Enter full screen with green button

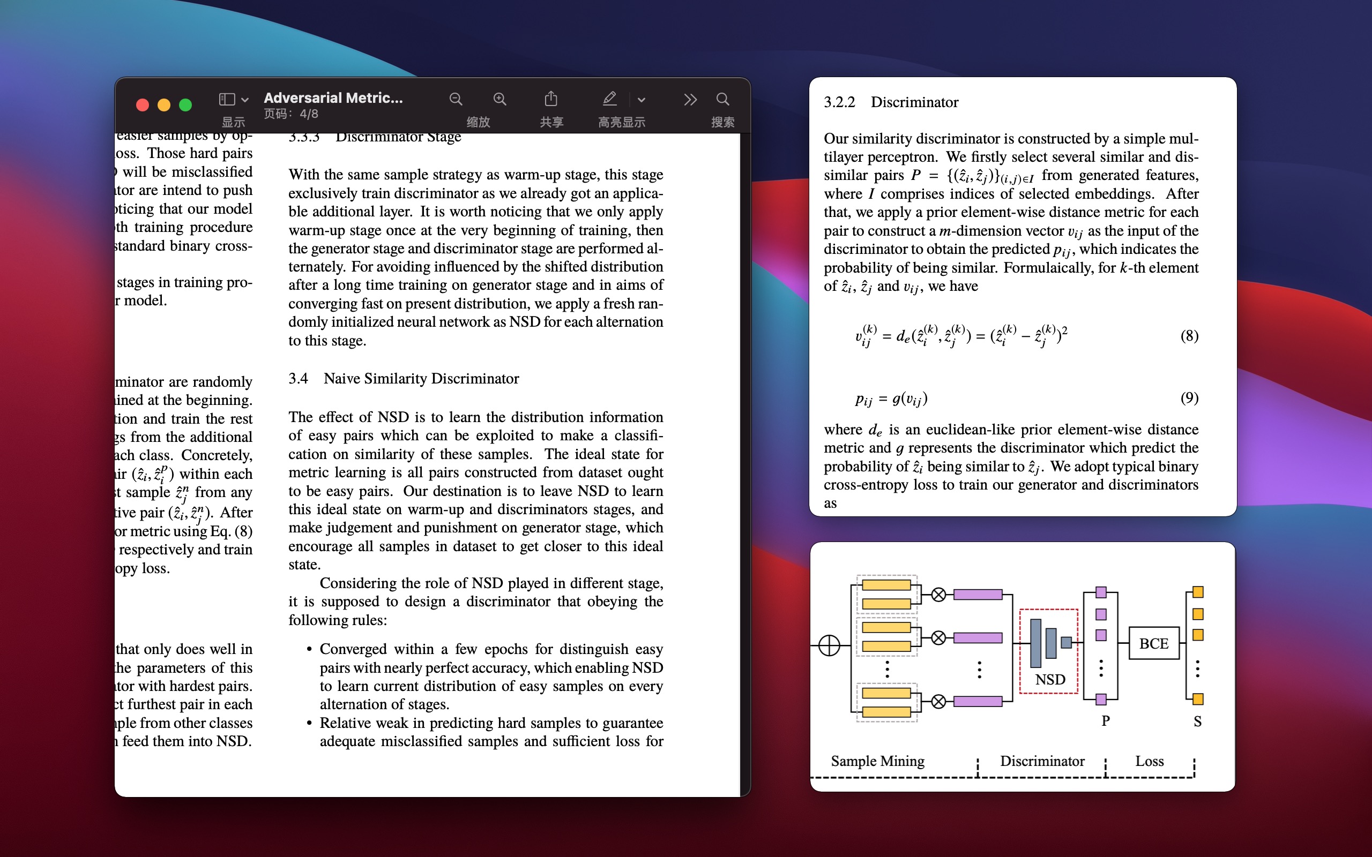[185, 105]
